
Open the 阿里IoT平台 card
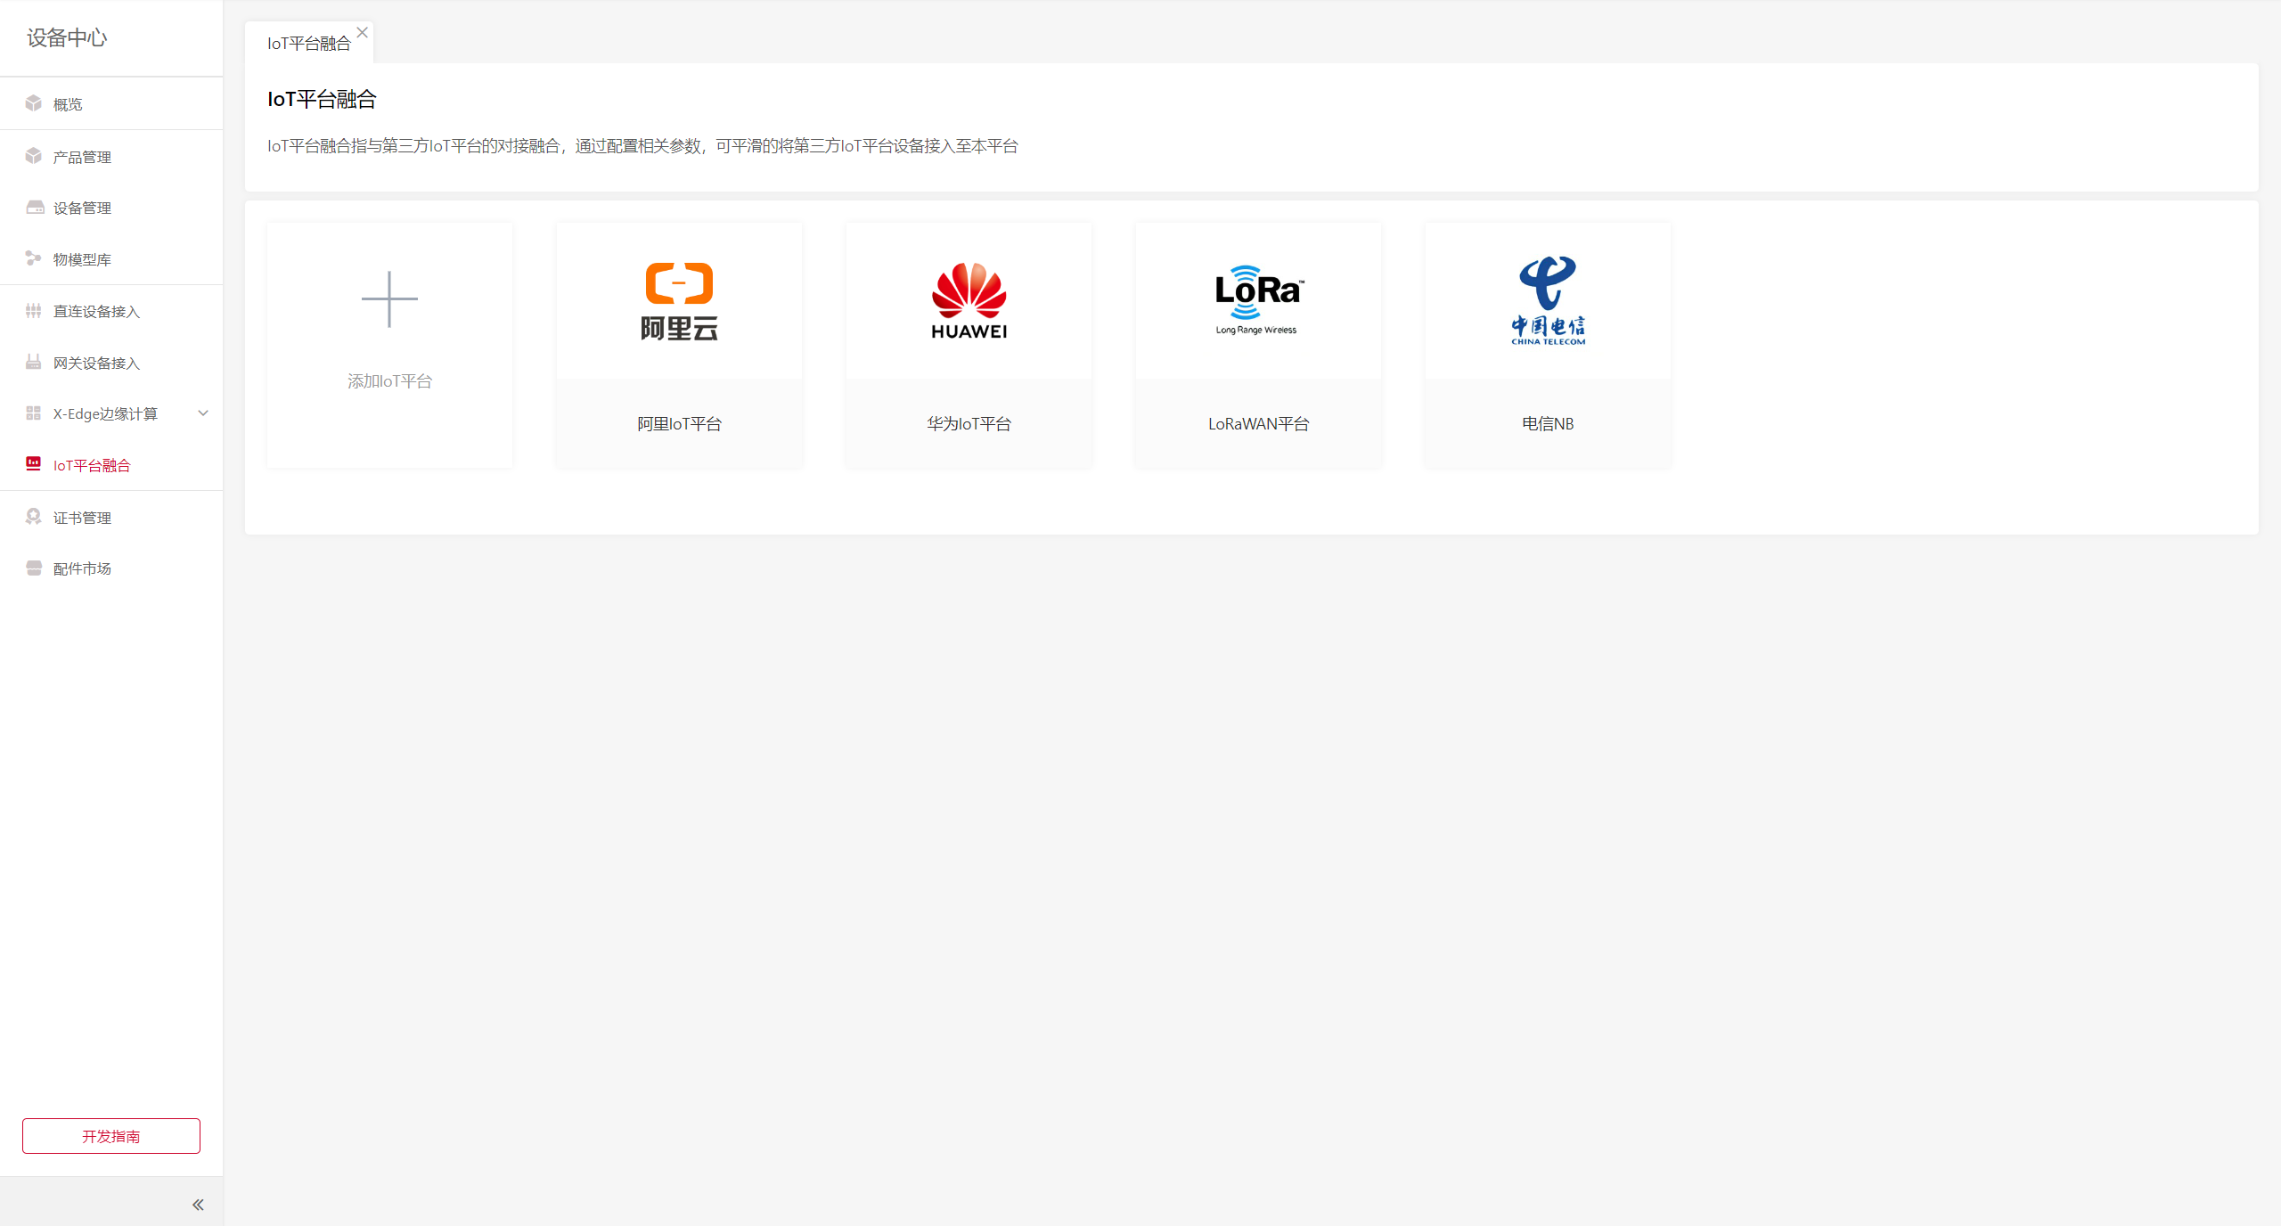coord(679,346)
